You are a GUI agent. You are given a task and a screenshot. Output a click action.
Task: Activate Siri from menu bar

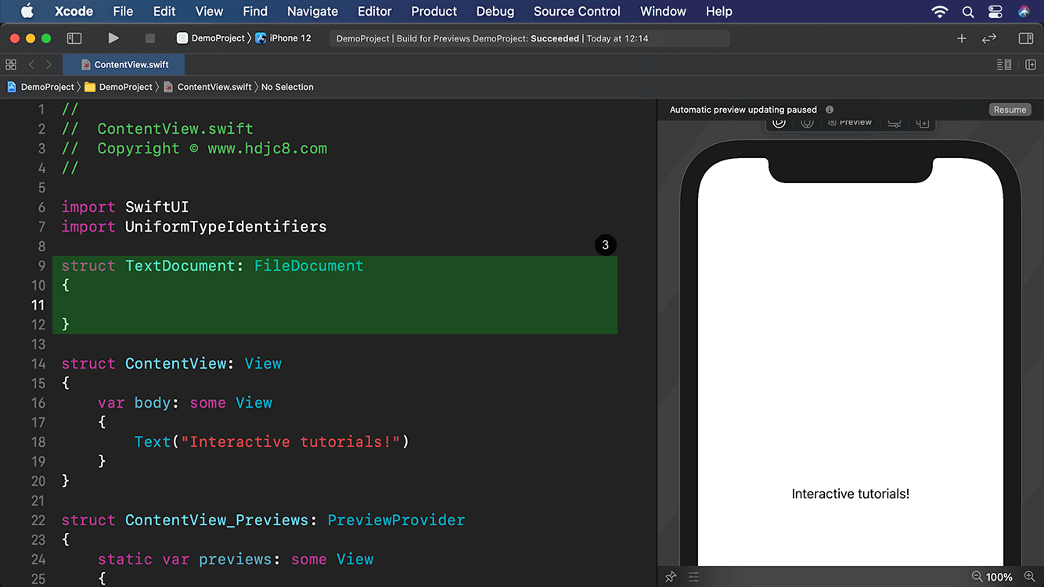click(x=1024, y=11)
